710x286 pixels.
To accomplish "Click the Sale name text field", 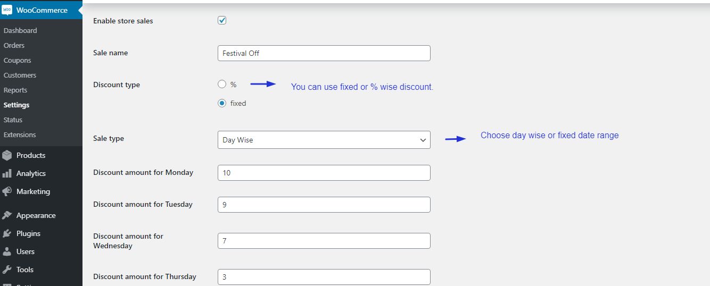I will click(x=324, y=53).
